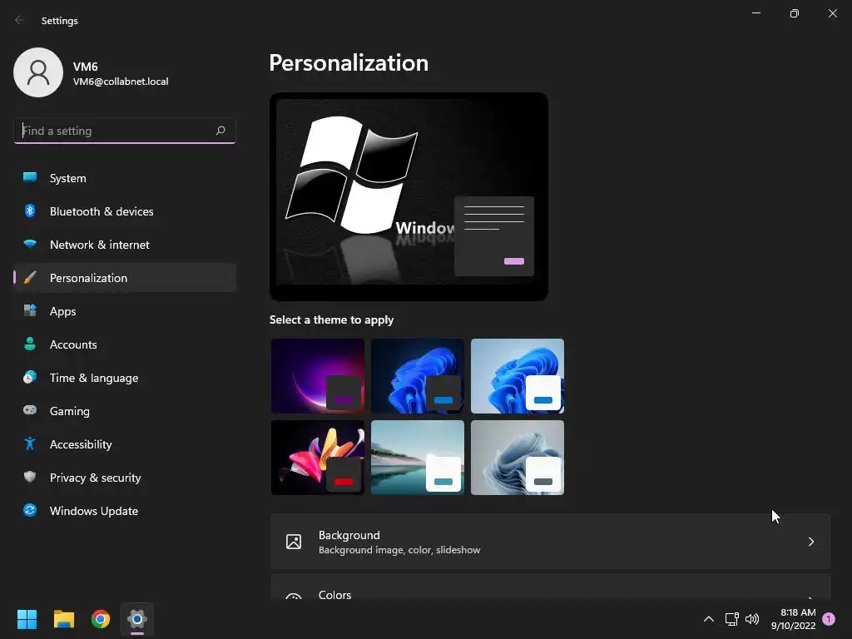Viewport: 852px width, 639px height.
Task: Click the Bluetooth icon in sidebar
Action: (30, 211)
